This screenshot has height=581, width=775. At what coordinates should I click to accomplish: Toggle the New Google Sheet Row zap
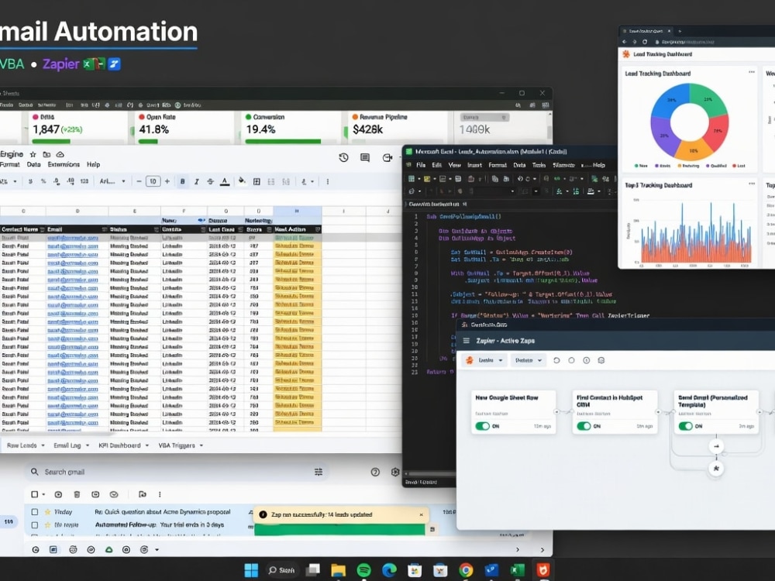pyautogui.click(x=482, y=426)
